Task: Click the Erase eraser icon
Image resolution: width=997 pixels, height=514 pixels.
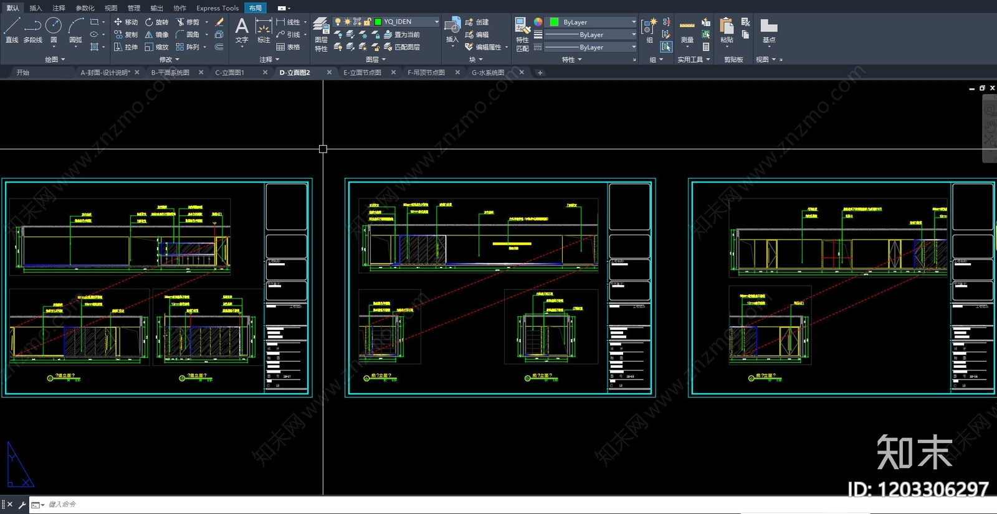Action: pos(219,22)
